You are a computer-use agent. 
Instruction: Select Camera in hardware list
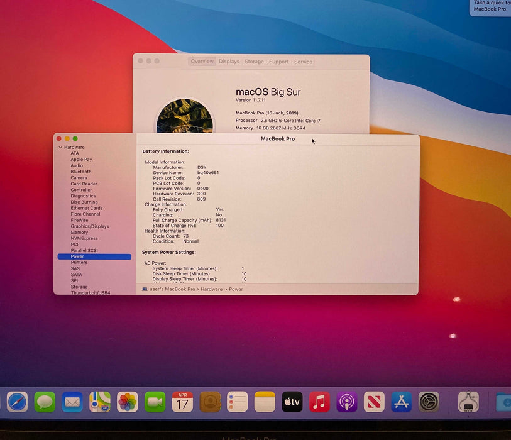pyautogui.click(x=79, y=178)
